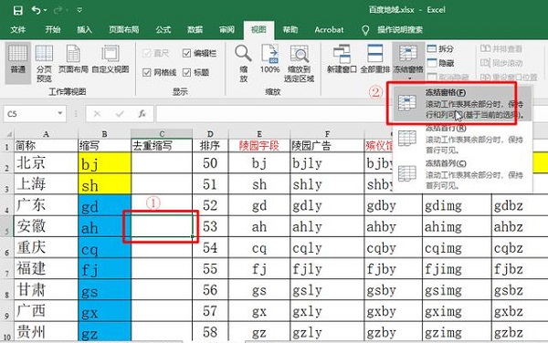Select the 普通 workbook view

pyautogui.click(x=18, y=62)
